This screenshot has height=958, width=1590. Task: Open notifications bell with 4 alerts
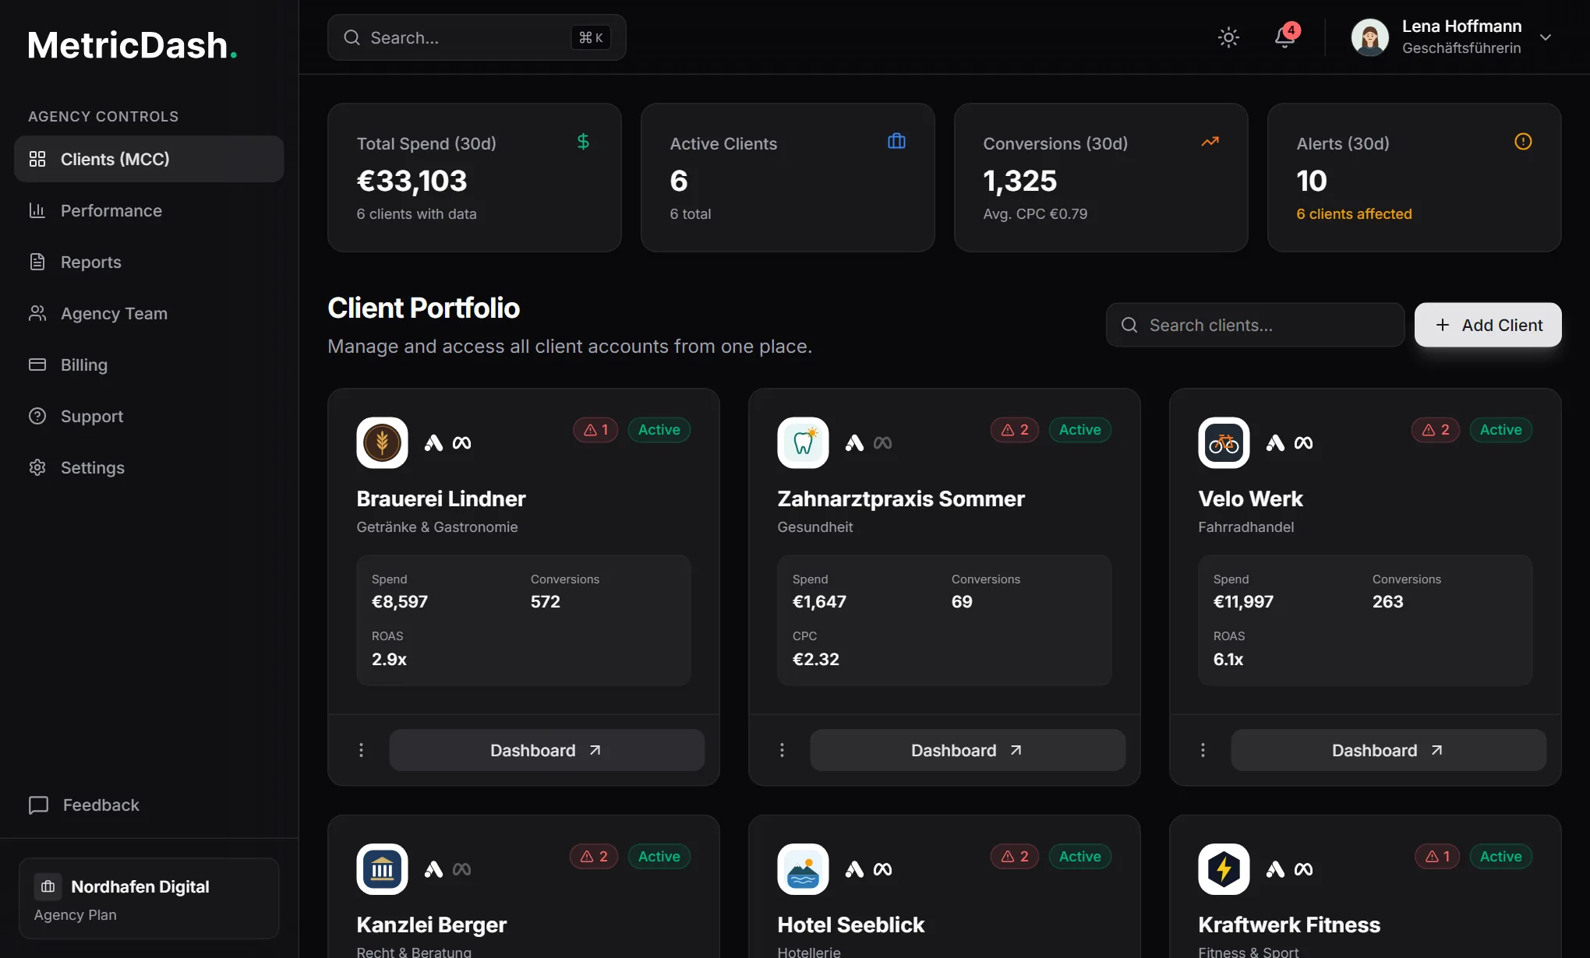pos(1285,37)
